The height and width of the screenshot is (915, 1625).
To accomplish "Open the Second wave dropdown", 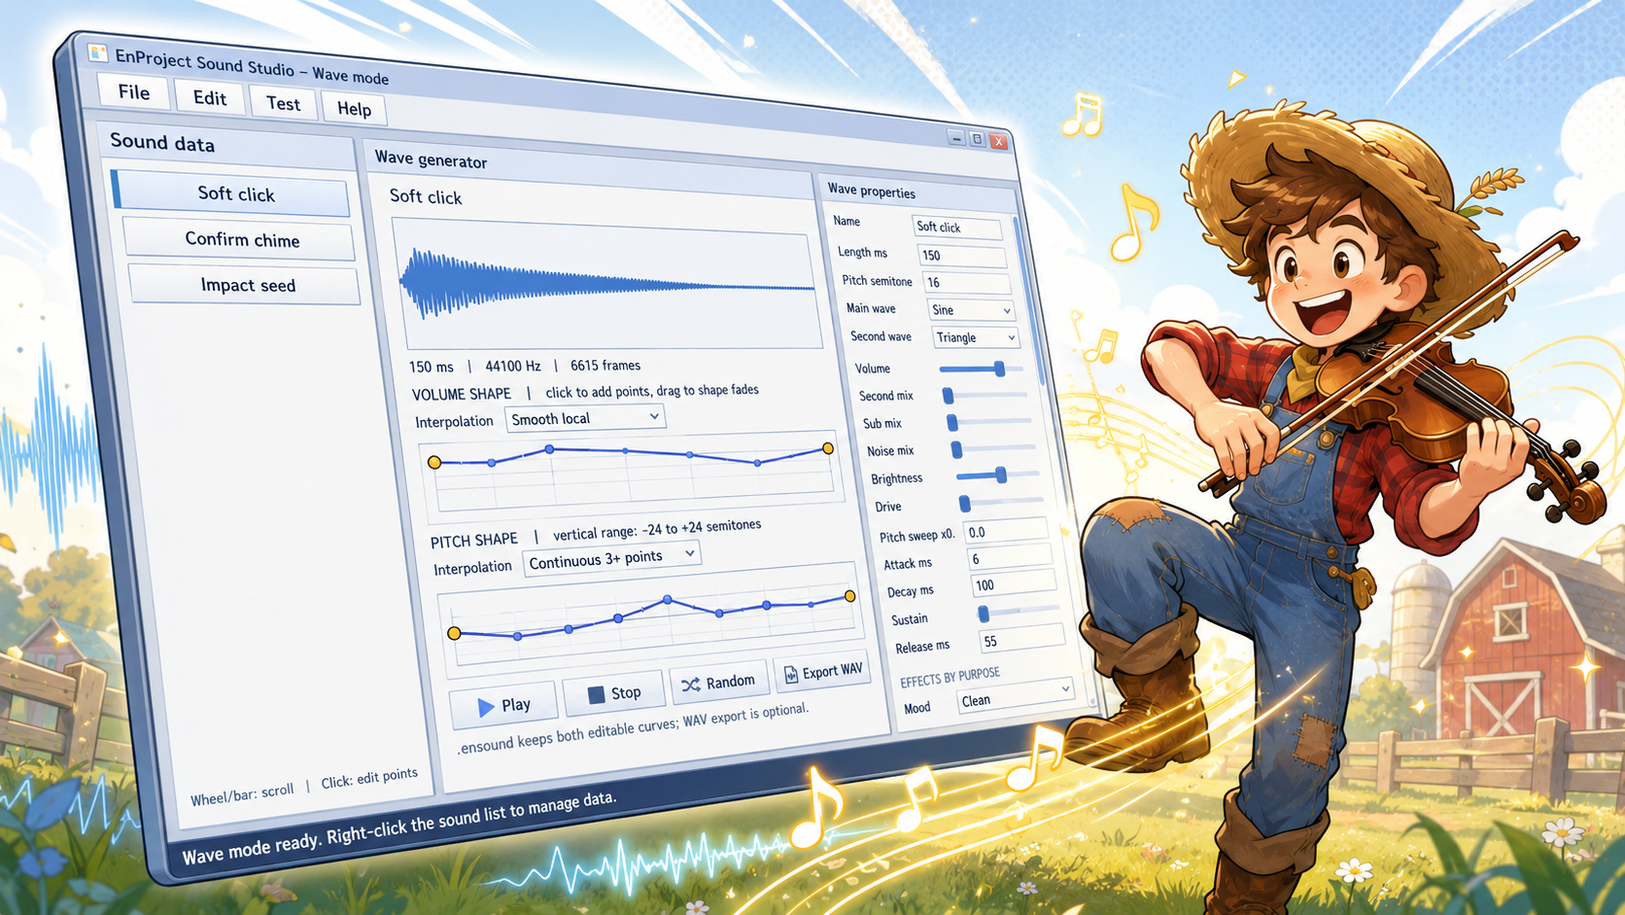I will 976,337.
